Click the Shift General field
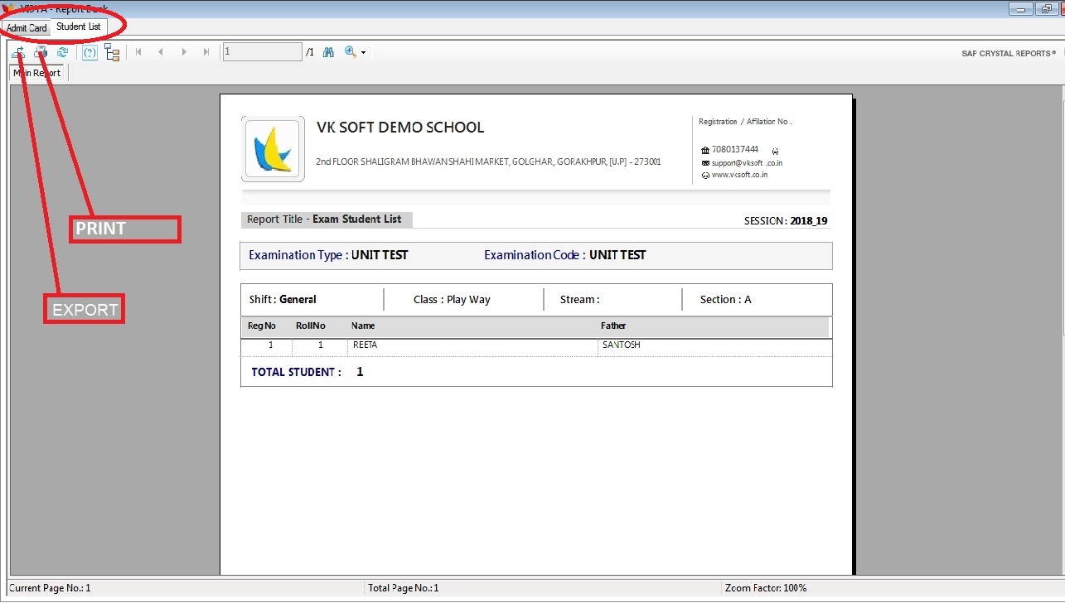 click(x=283, y=300)
